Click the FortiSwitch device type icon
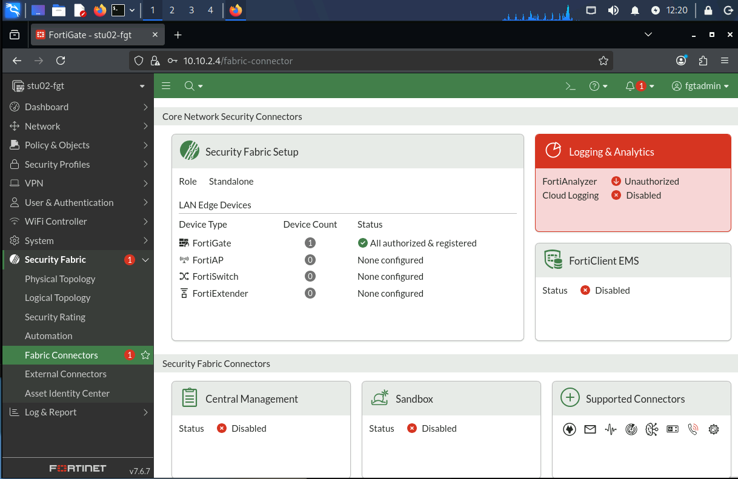 pyautogui.click(x=184, y=276)
